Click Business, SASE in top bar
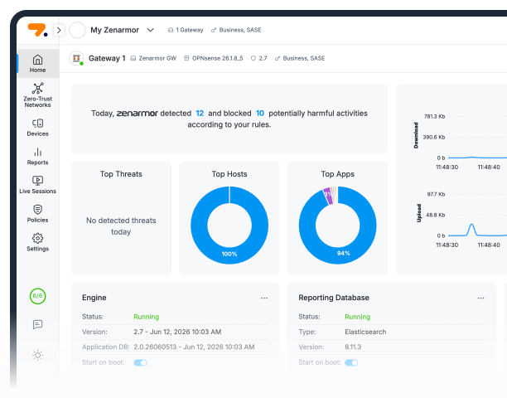The image size is (507, 398). 236,30
